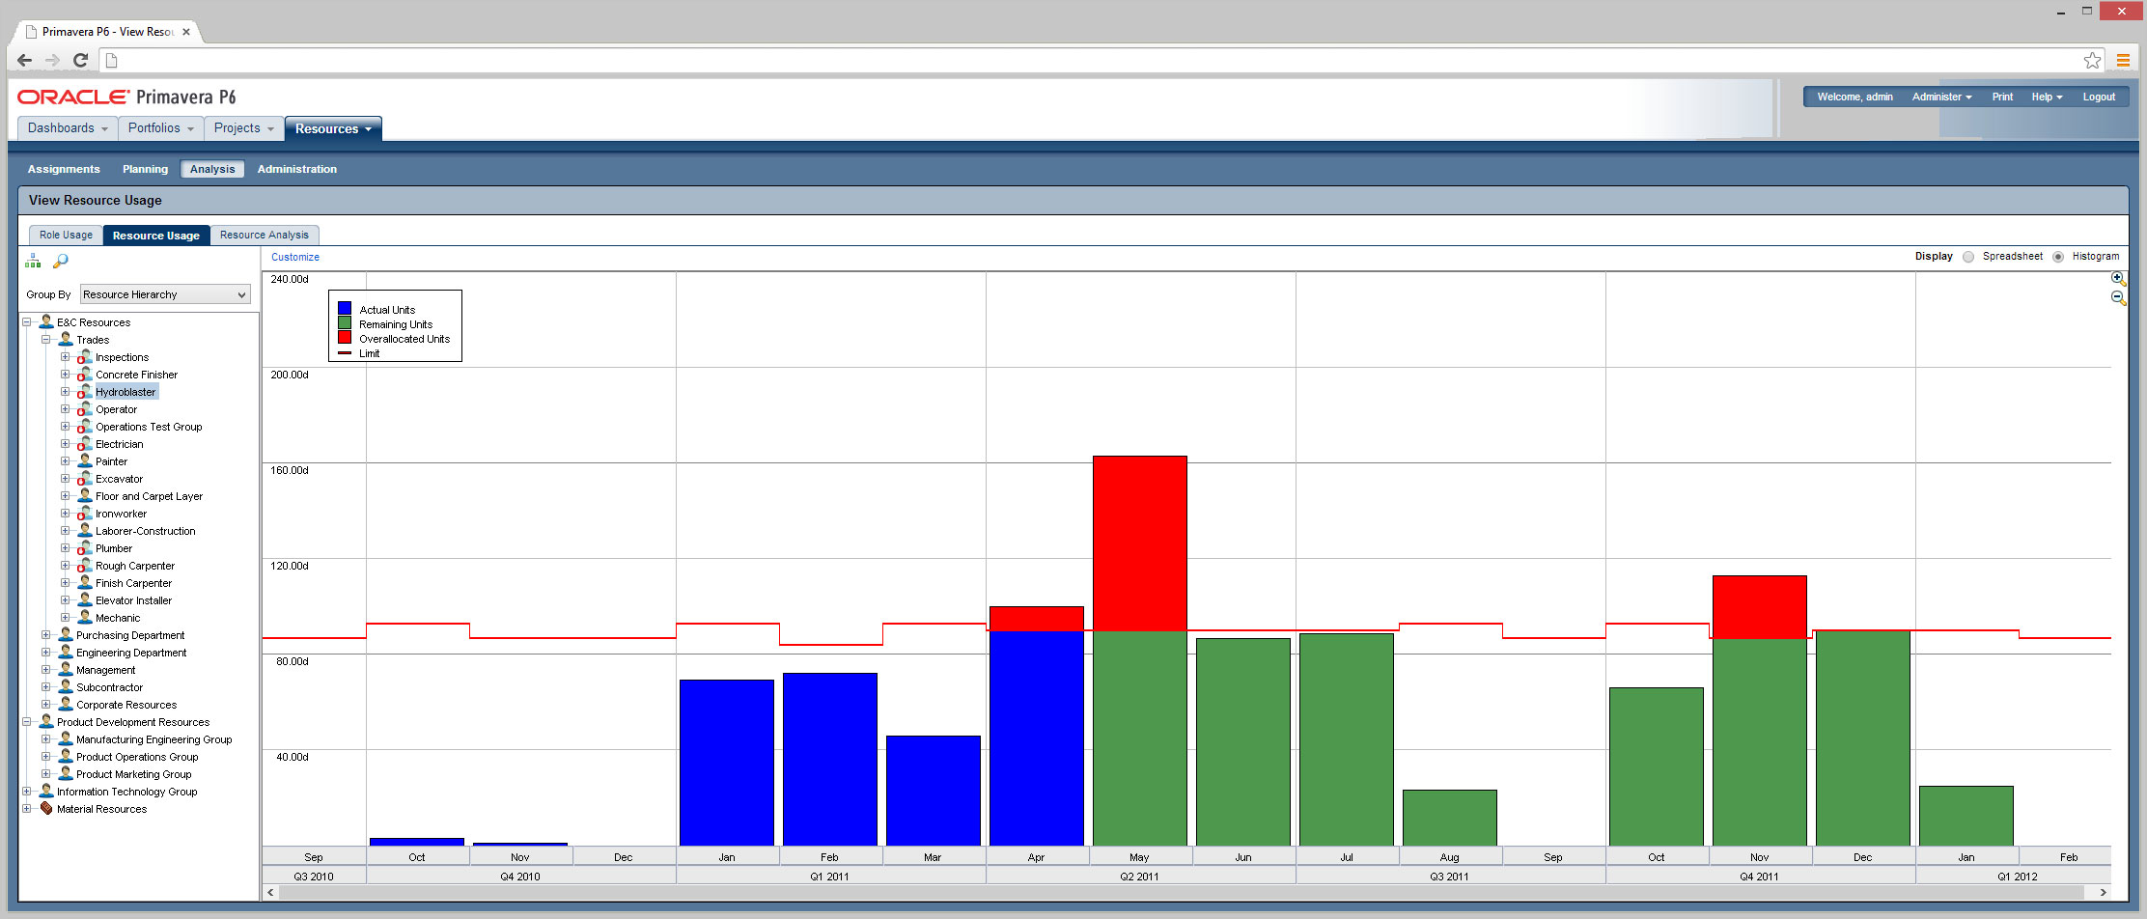Click the search magnifier icon in sidebar

coord(60,261)
